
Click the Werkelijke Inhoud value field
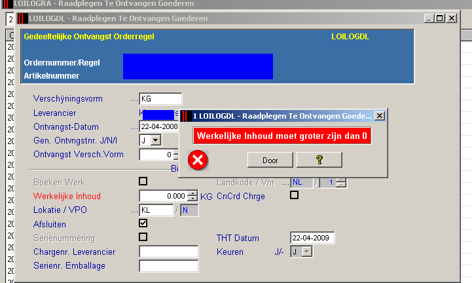(x=163, y=196)
